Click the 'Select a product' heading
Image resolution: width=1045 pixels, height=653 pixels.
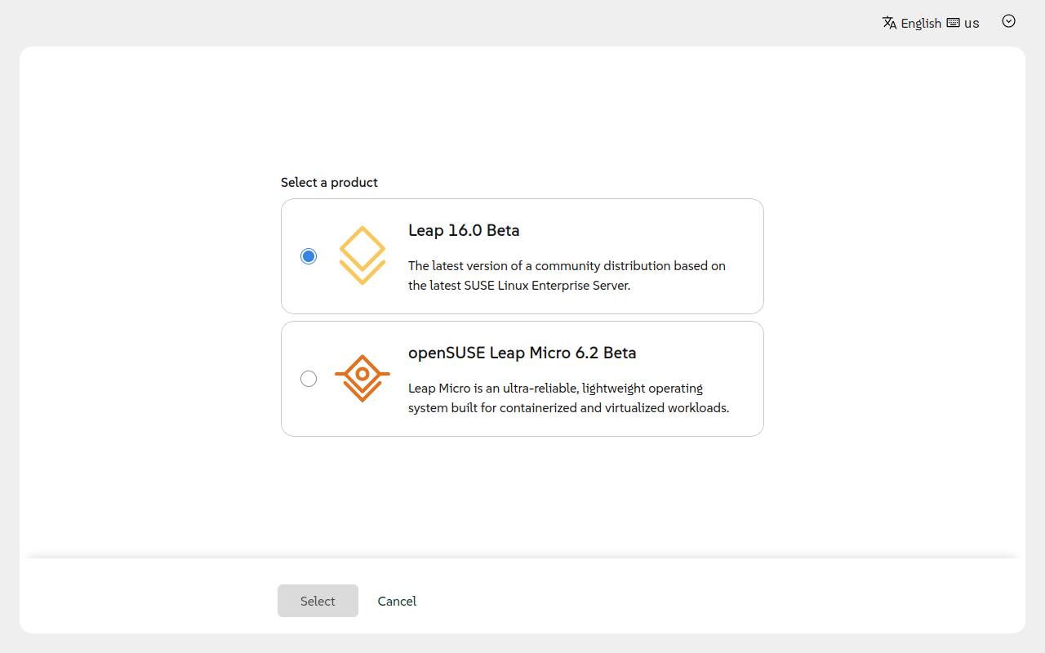[329, 182]
